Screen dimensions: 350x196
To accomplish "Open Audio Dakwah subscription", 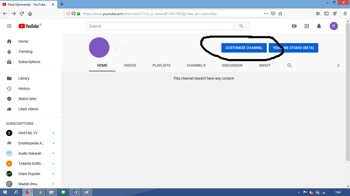I will 31,153.
